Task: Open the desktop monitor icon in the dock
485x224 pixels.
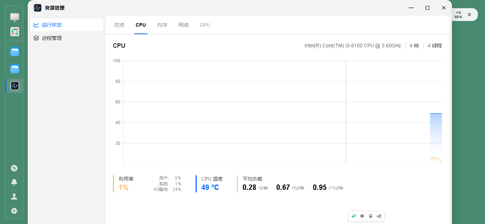Action: [15, 17]
